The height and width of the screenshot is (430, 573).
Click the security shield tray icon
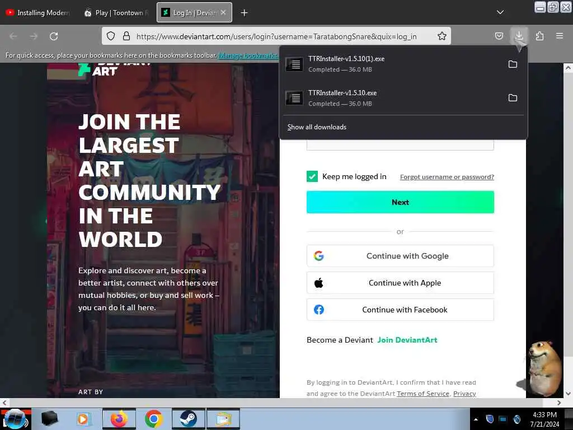490,419
